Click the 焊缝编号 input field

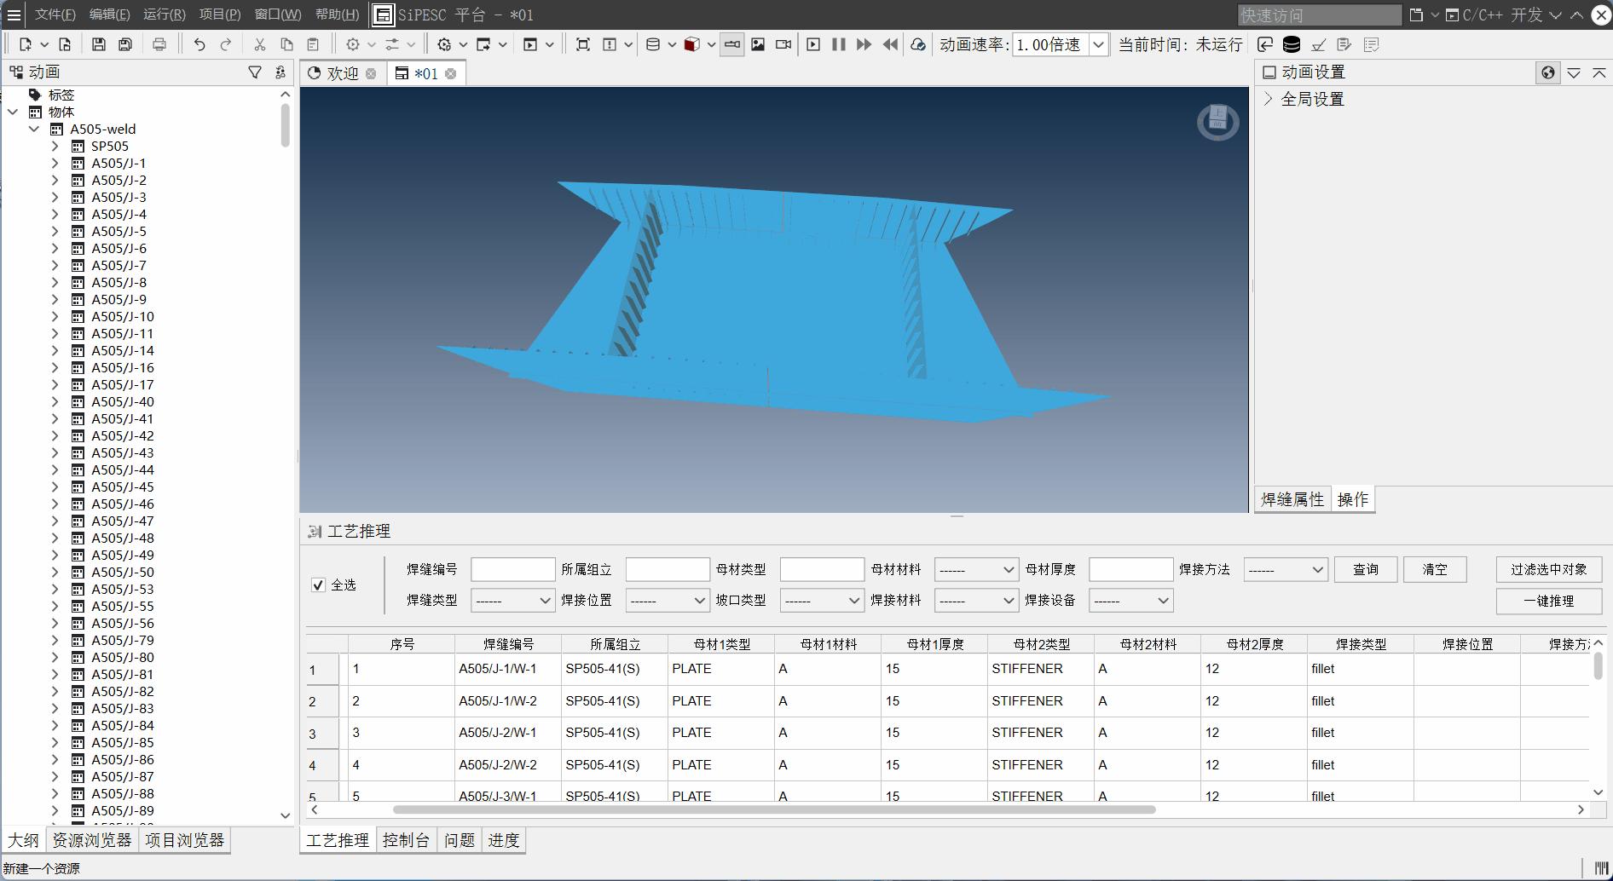tap(513, 569)
